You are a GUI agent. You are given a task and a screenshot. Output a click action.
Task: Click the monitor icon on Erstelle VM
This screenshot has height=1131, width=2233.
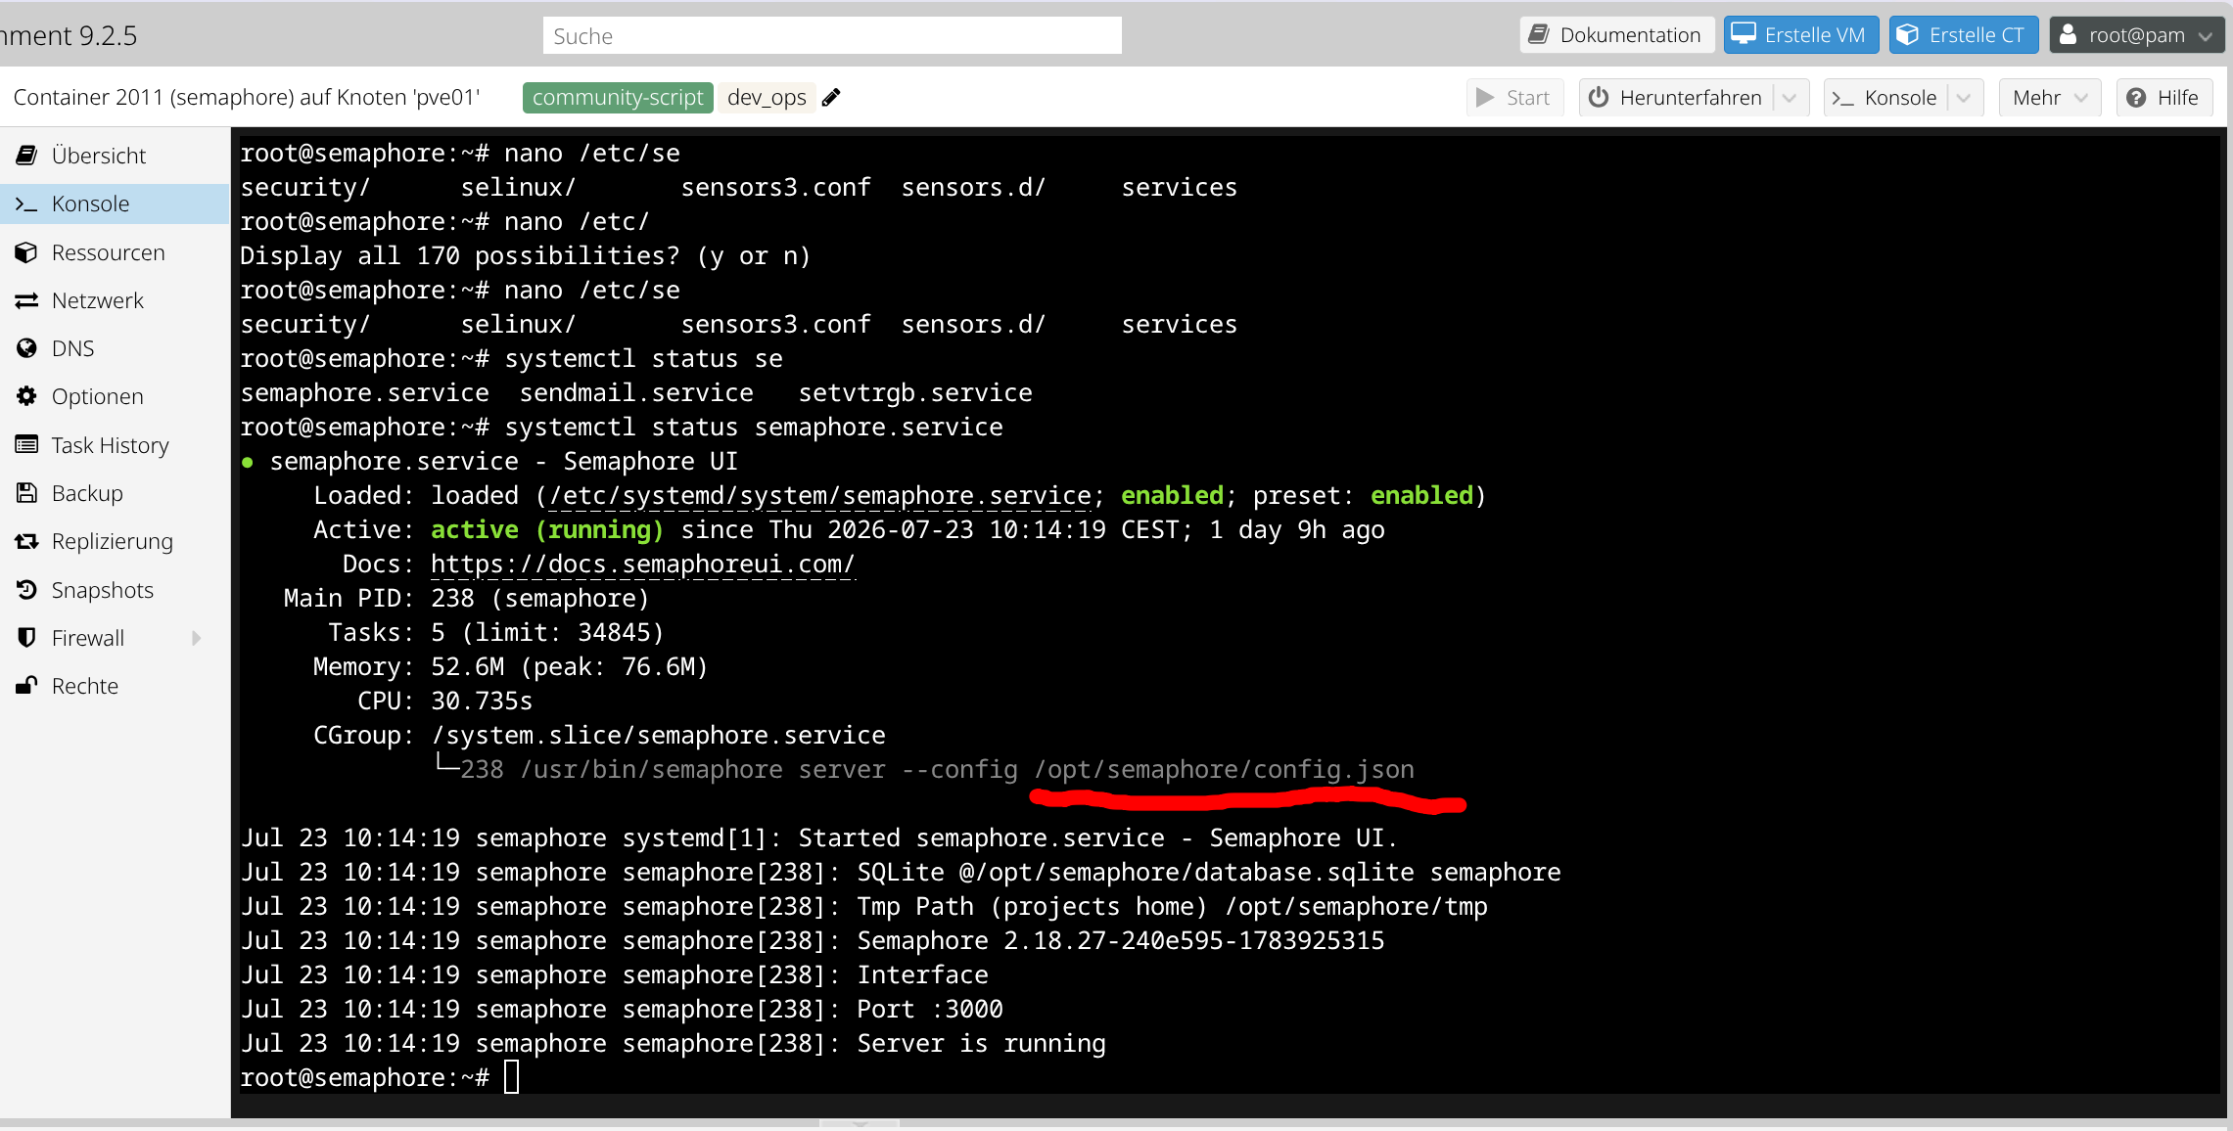point(1744,34)
